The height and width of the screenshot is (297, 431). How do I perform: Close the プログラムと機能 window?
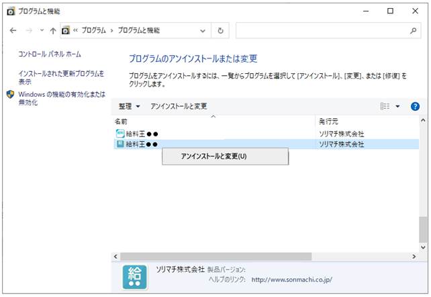pyautogui.click(x=415, y=11)
